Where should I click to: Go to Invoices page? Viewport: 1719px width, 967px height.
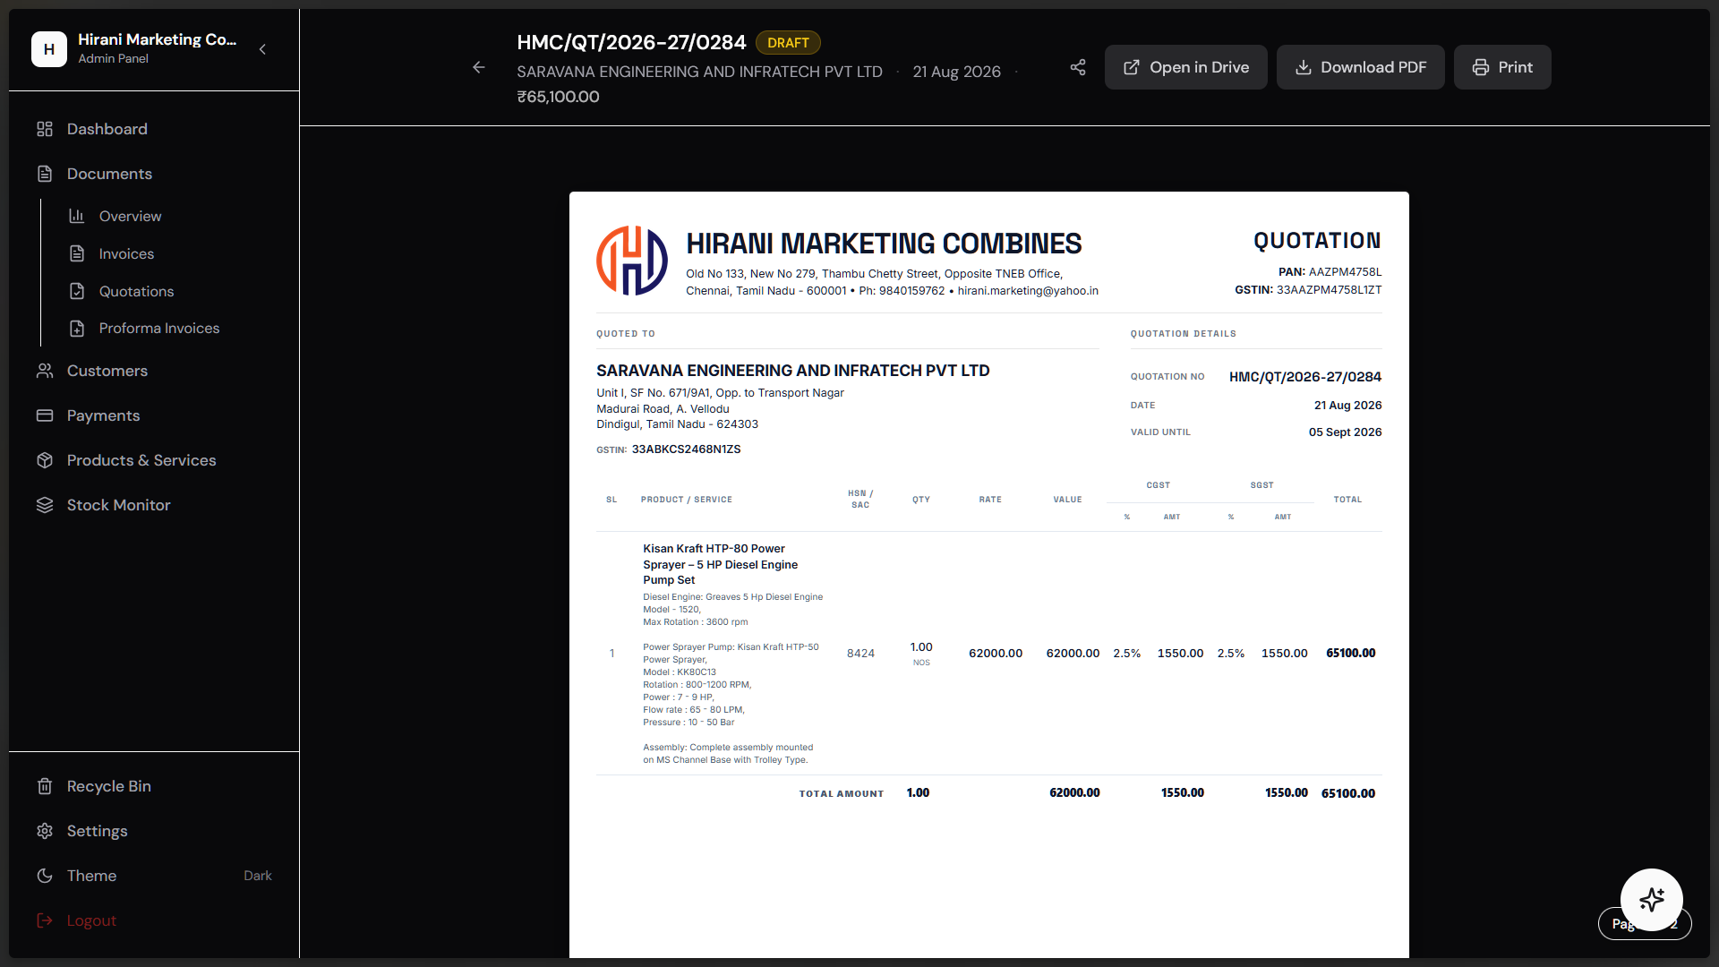(x=170, y=253)
